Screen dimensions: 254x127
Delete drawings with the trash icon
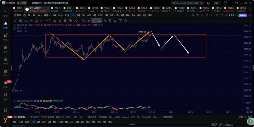[x=126, y=21]
